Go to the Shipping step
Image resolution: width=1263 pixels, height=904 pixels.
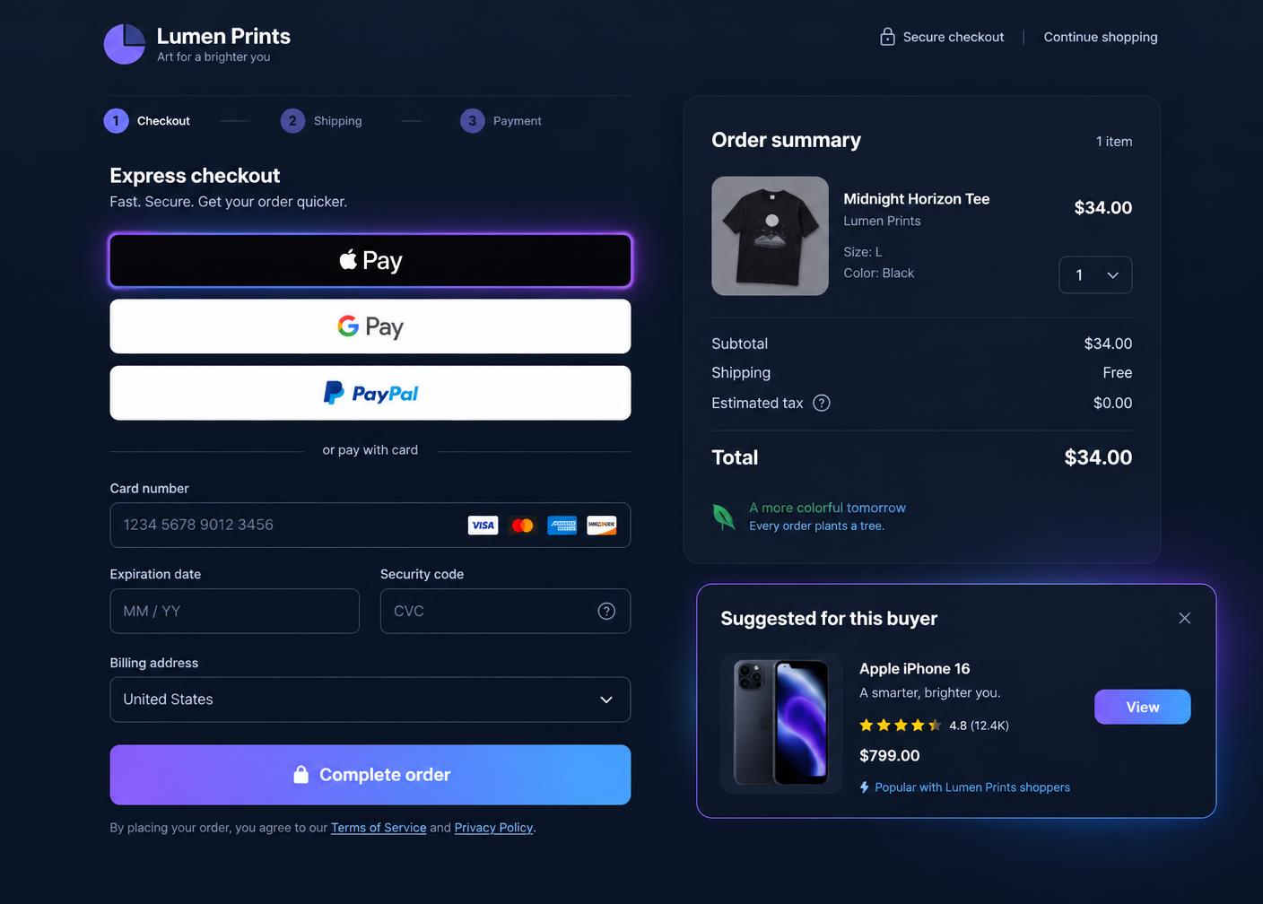(x=321, y=120)
